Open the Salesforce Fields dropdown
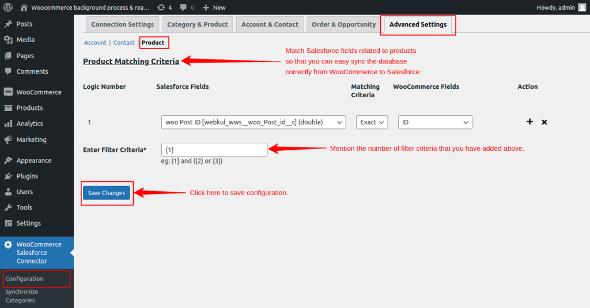The height and width of the screenshot is (308, 590). coord(254,122)
